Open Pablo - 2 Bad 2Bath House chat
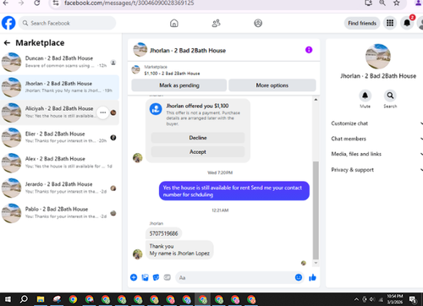This screenshot has height=306, width=423. coord(59,213)
